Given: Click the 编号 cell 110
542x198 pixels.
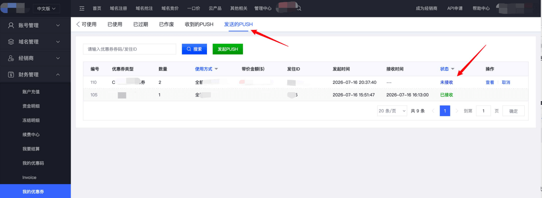Looking at the screenshot, I should pos(94,82).
